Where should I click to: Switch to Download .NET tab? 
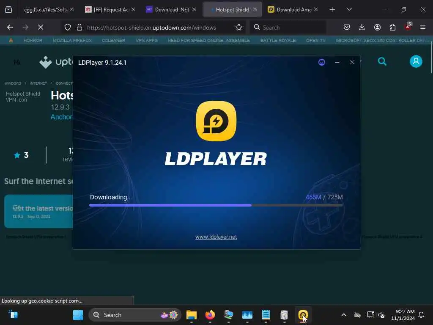pyautogui.click(x=172, y=10)
